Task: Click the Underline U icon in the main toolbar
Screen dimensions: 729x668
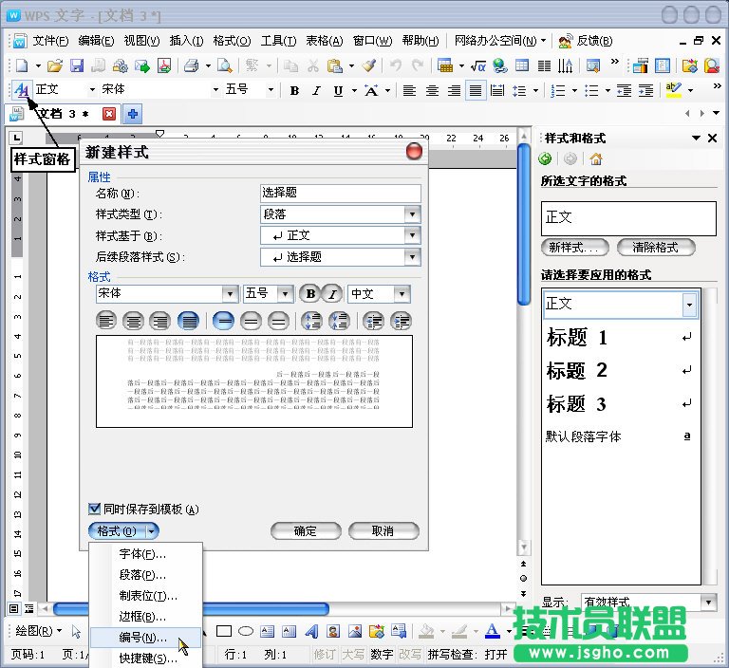Action: pyautogui.click(x=338, y=91)
